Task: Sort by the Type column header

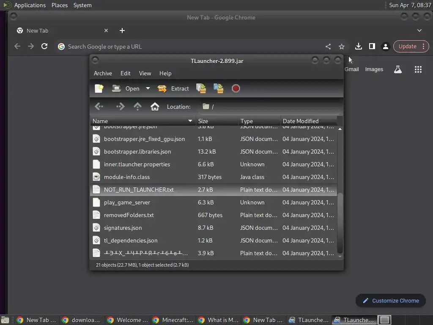Action: click(x=259, y=121)
